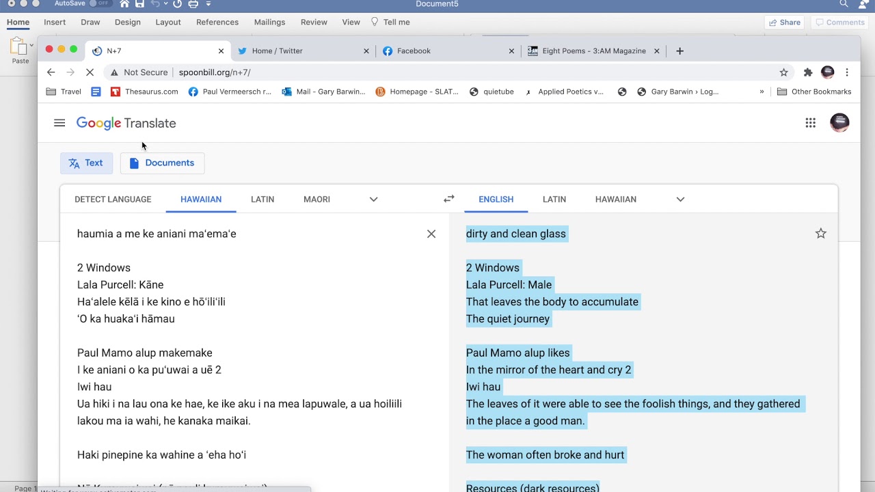Screen dimensions: 875x492
Task: Clear the source text with the X
Action: click(431, 234)
